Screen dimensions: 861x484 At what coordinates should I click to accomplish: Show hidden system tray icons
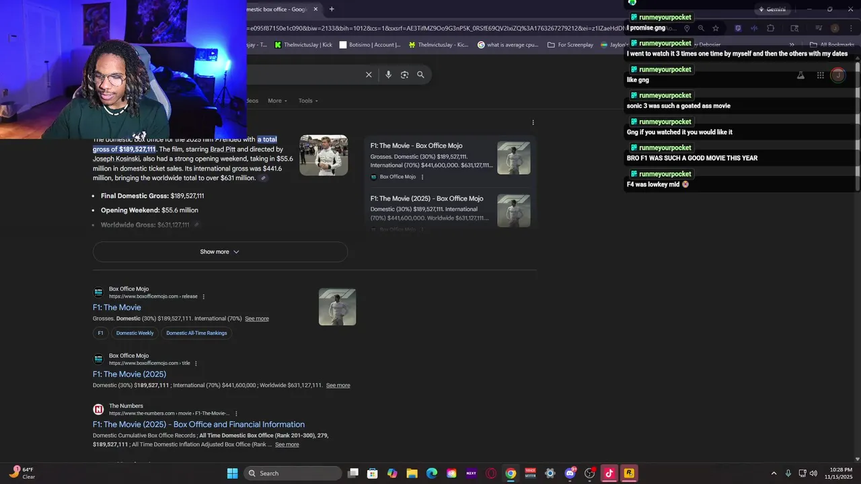[774, 473]
